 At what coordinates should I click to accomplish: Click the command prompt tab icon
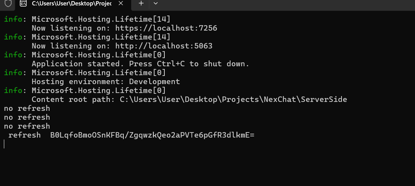coord(24,3)
